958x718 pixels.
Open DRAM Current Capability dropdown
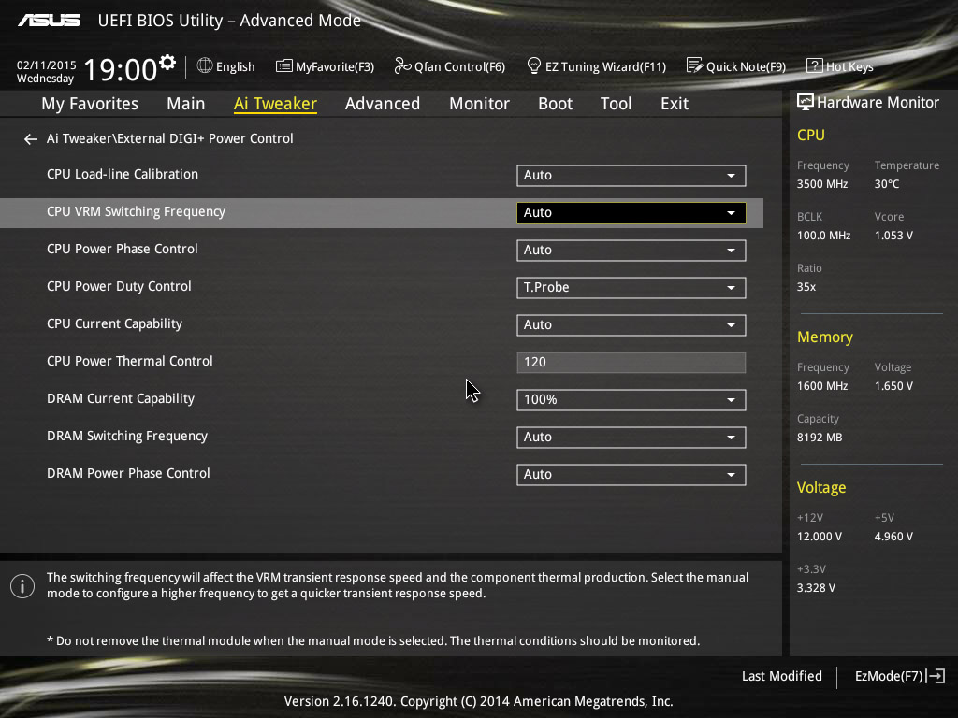[631, 400]
